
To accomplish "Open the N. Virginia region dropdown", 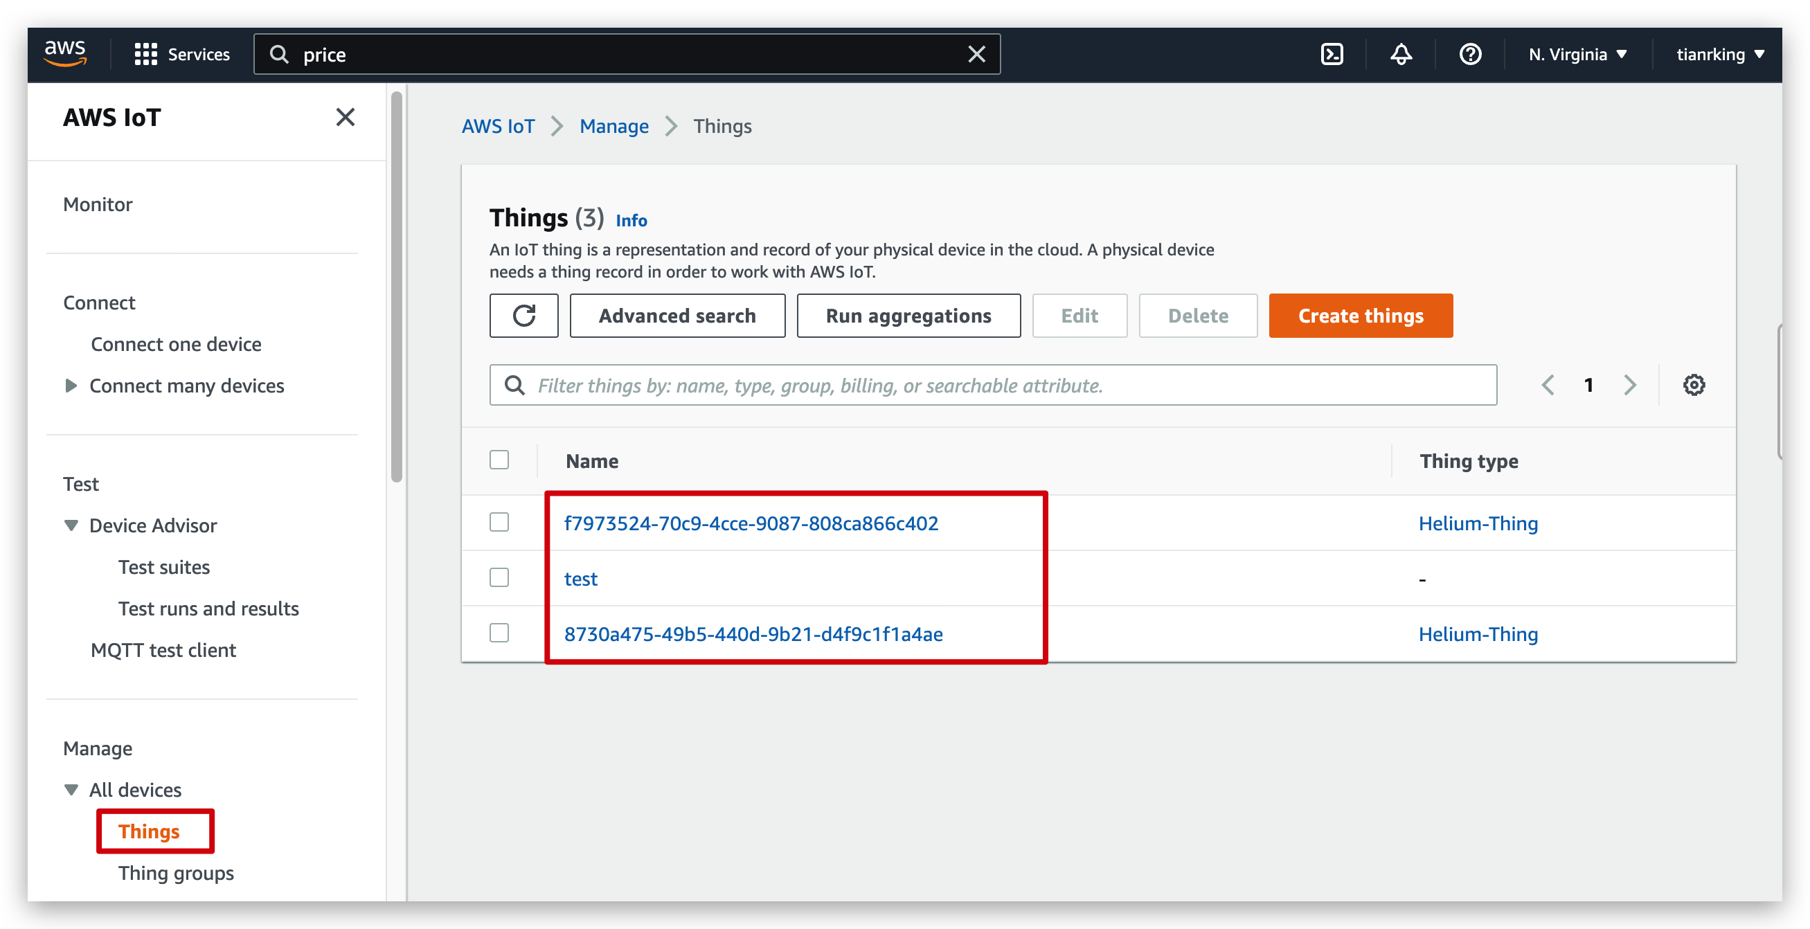I will click(1577, 54).
